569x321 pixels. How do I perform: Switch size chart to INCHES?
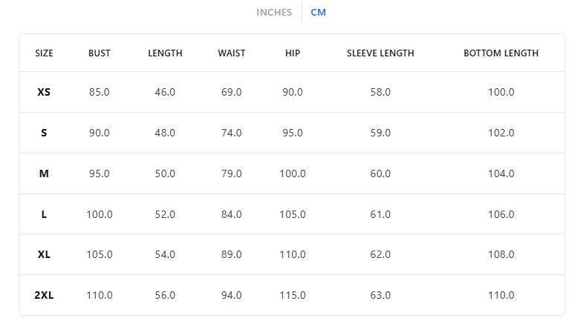pos(274,13)
